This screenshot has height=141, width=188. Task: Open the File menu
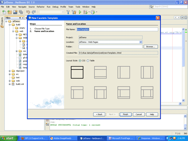click(2, 7)
